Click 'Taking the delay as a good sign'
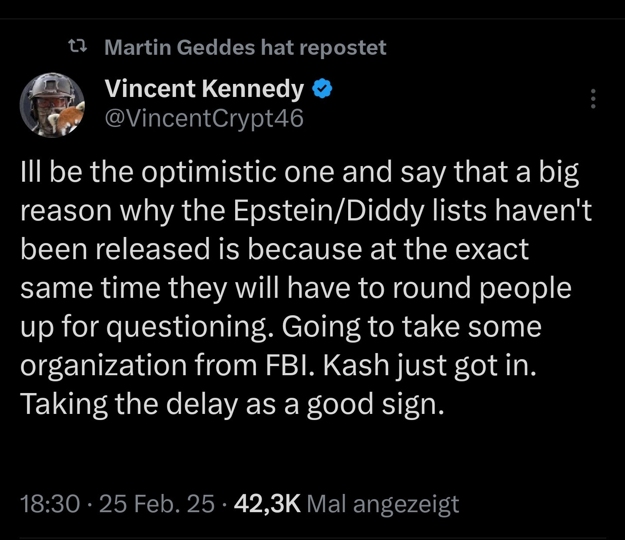 (x=233, y=403)
